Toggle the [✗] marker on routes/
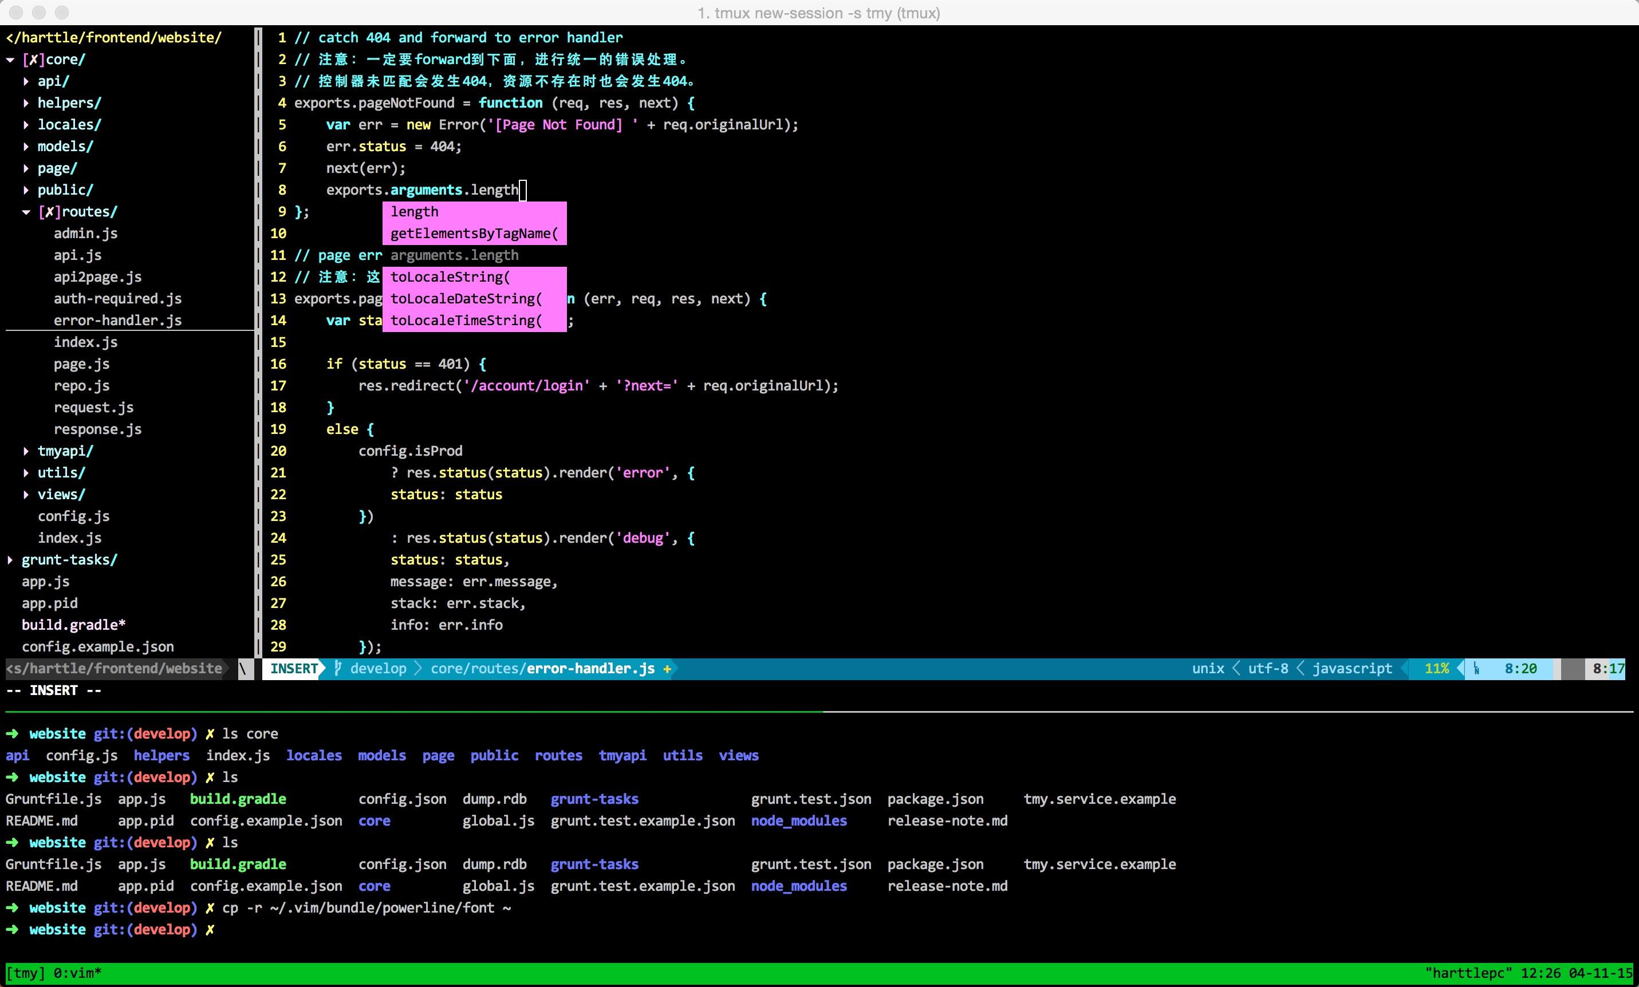 49,211
